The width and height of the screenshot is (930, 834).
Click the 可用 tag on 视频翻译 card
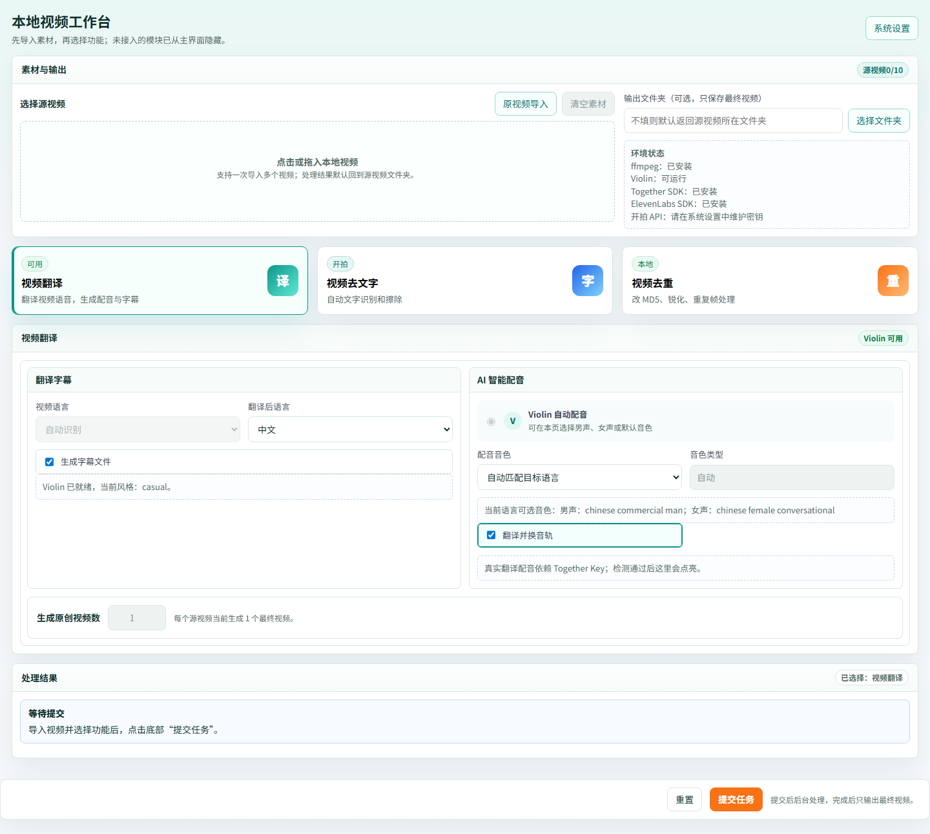coord(35,264)
